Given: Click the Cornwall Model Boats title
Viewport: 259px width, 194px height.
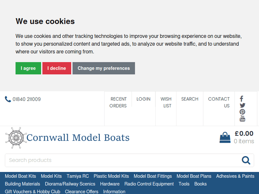Looking at the screenshot, I should [x=78, y=137].
